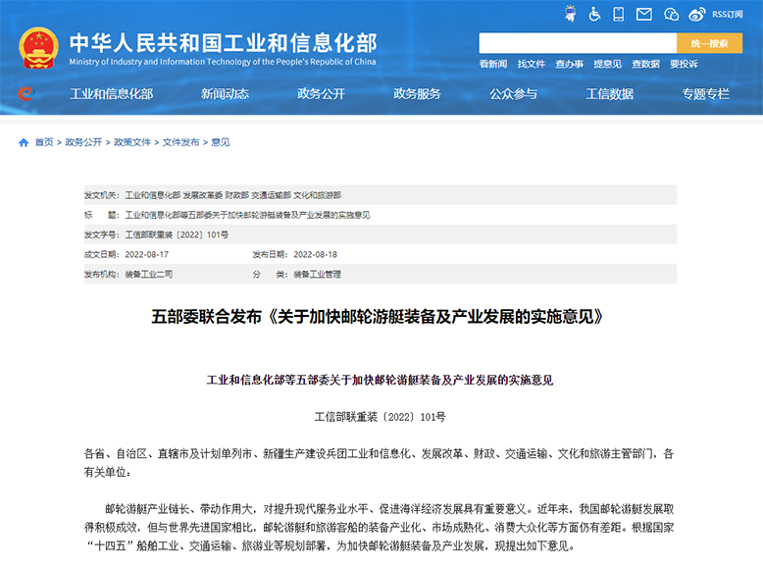The width and height of the screenshot is (763, 568).
Task: Click the 分类 装备工业管理 value
Action: 318,274
